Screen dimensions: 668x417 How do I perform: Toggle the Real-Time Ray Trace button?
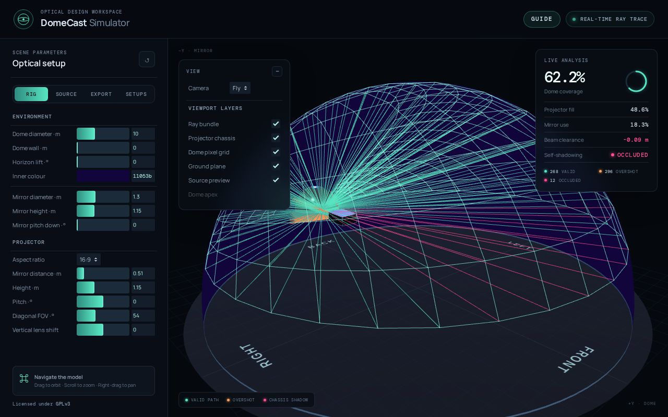click(610, 19)
